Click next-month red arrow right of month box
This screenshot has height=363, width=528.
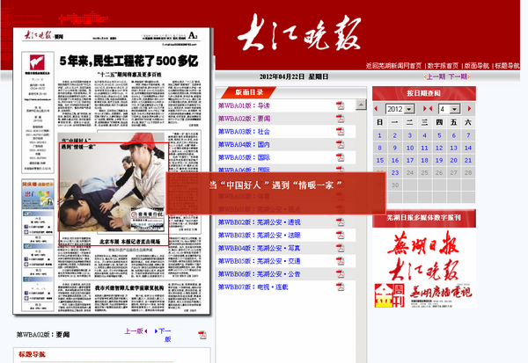point(469,109)
